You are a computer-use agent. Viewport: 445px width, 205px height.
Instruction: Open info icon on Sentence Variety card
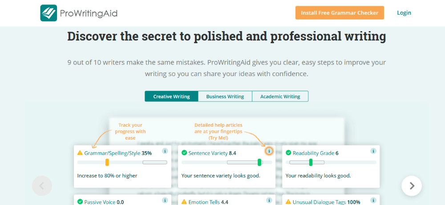tap(269, 151)
